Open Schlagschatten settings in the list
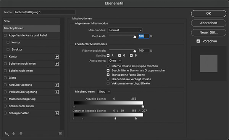The width and height of the screenshot is (229, 140). (x=19, y=113)
